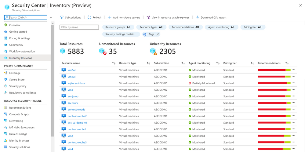Click the Regulatory compliance gavel icon
Viewport: 305px width, 152px height.
click(x=5, y=93)
